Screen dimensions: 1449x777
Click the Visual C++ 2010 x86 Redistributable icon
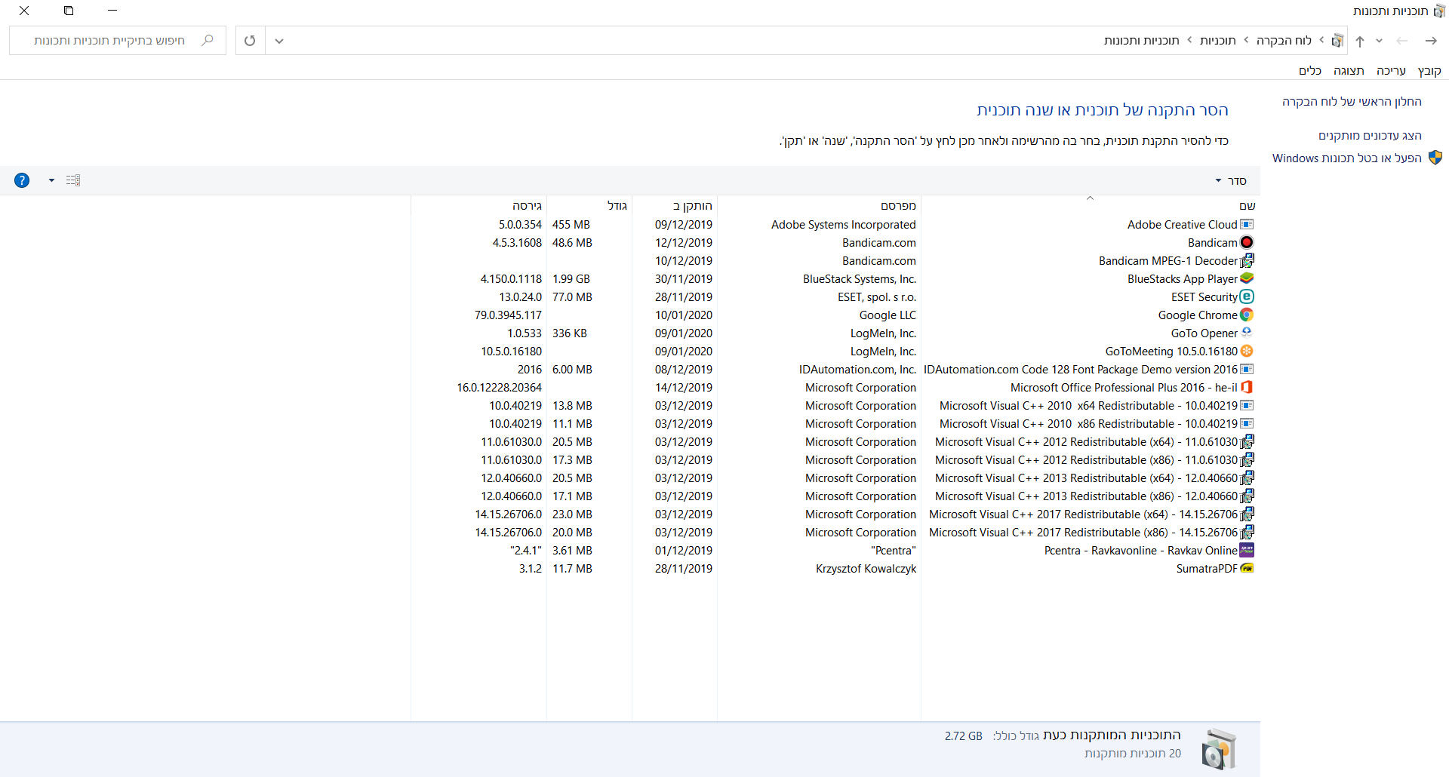1247,423
